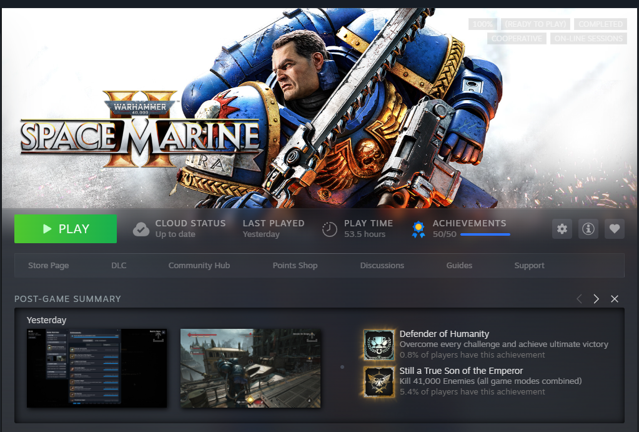This screenshot has width=639, height=432.
Task: Select Still a True Son of the Emperor title
Action: click(x=461, y=371)
